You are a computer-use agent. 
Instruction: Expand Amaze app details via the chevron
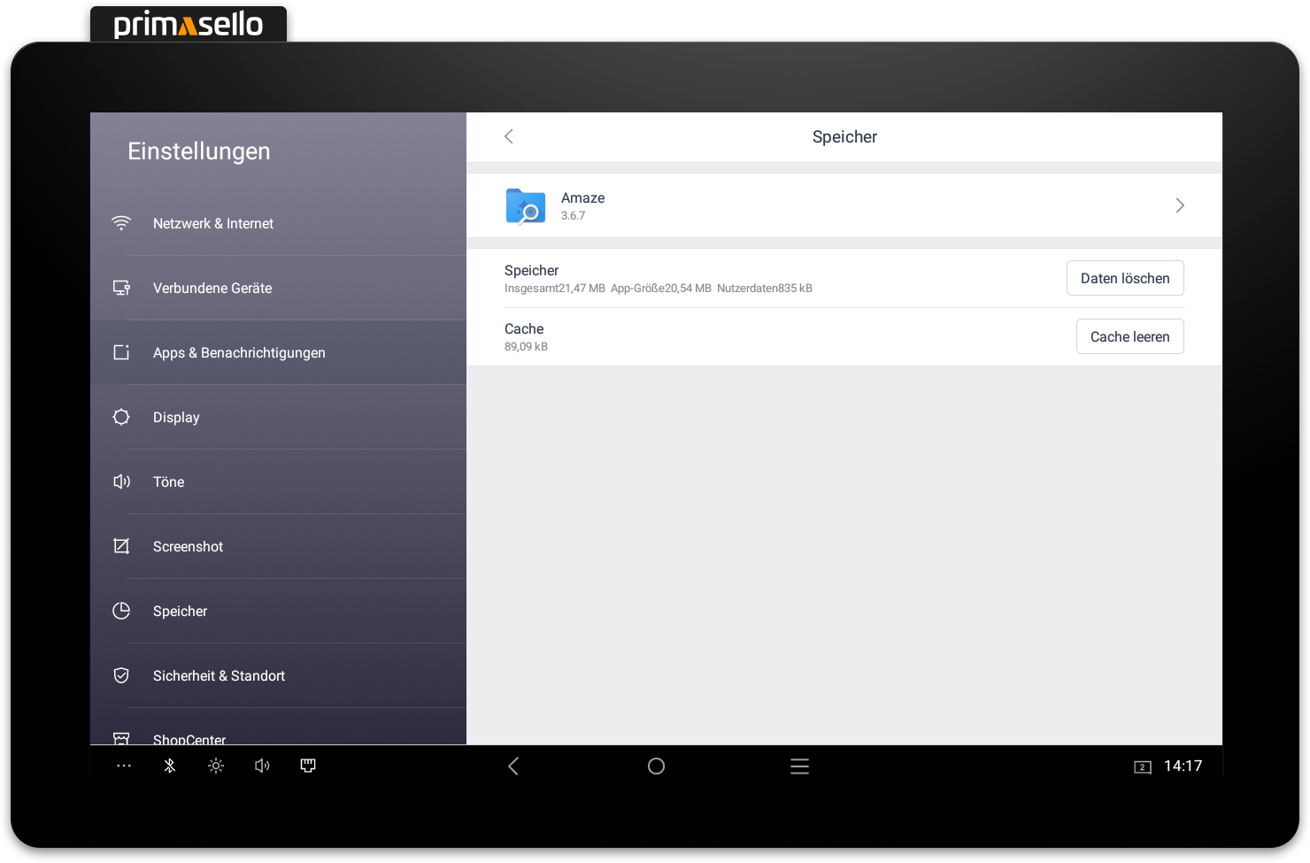click(1179, 204)
